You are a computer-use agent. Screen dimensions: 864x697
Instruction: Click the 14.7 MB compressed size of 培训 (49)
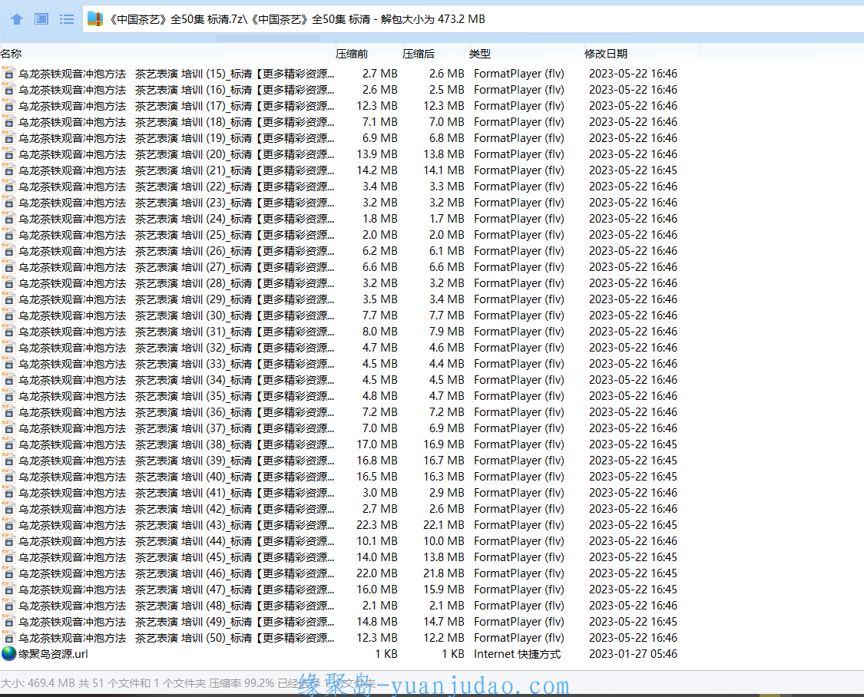(444, 622)
